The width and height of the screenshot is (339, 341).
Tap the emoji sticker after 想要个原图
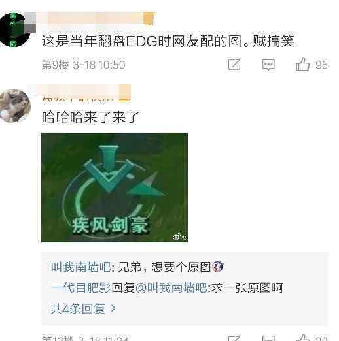217,266
